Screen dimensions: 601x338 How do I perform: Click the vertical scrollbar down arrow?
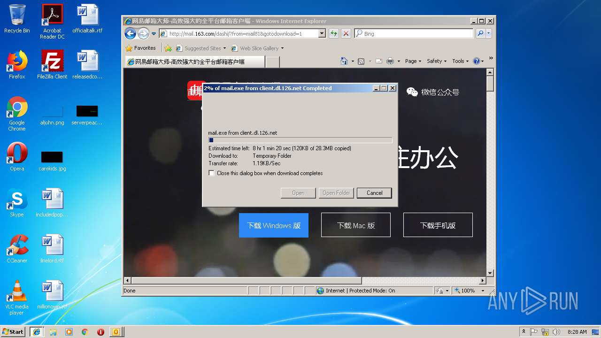[x=490, y=273]
